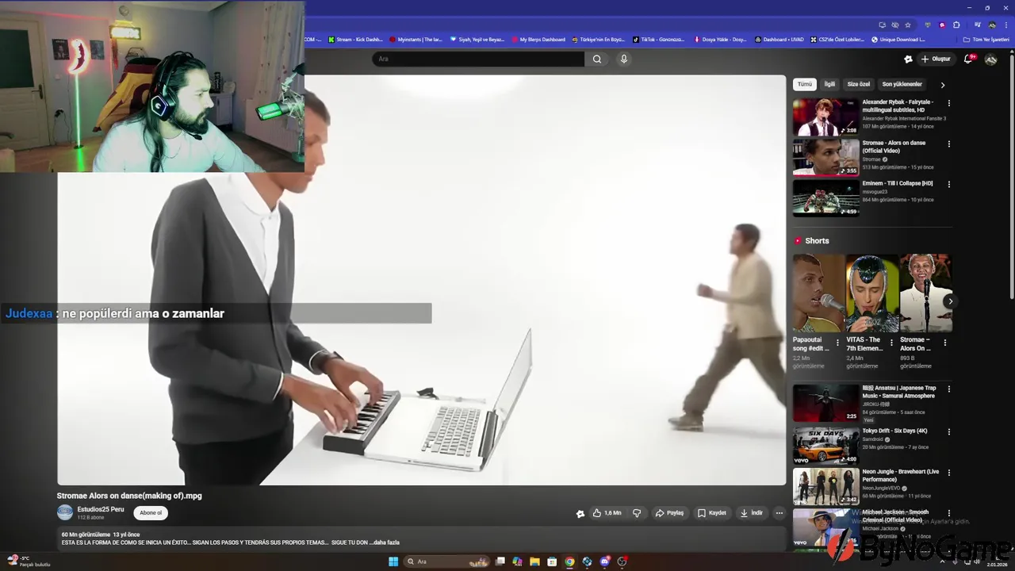Click the İndir download button

click(x=752, y=513)
